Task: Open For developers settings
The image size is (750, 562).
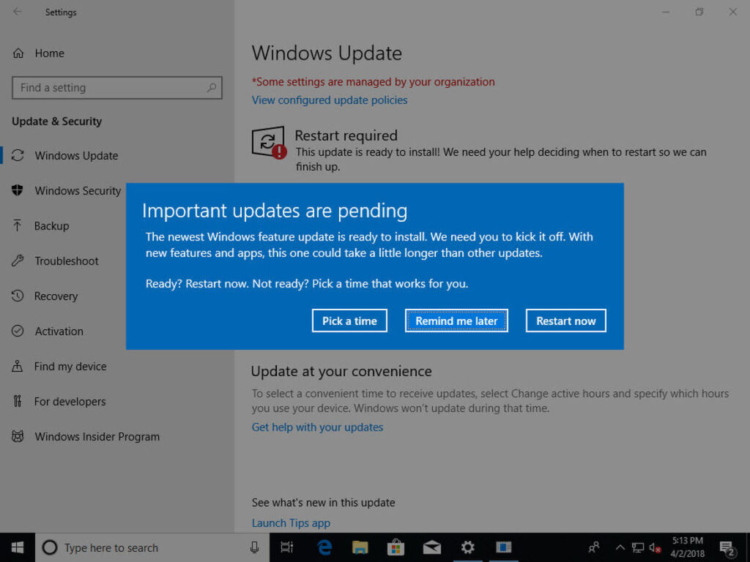Action: (x=70, y=402)
